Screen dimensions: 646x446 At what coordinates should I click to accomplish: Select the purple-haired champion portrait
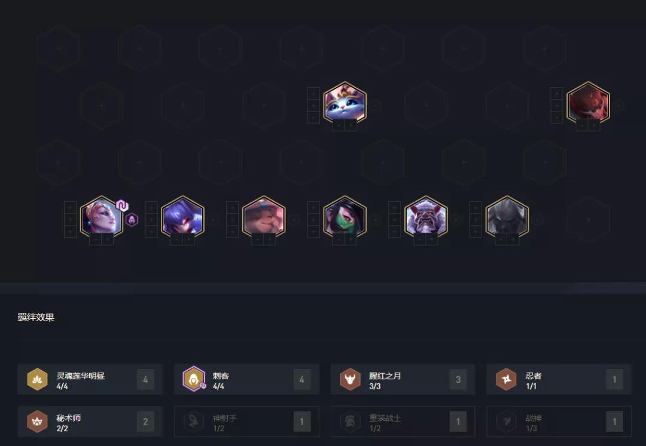182,217
